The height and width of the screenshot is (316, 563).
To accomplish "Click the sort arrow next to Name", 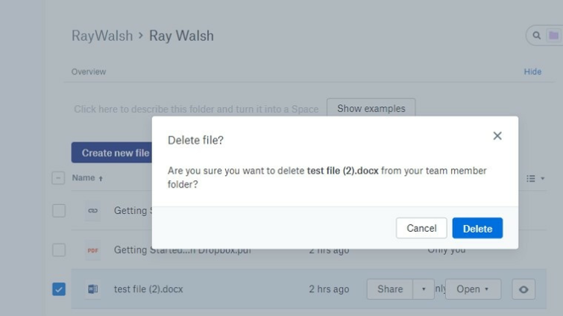I will (101, 178).
